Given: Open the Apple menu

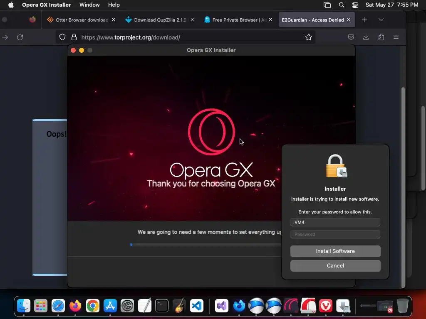Looking at the screenshot, I should 11,5.
